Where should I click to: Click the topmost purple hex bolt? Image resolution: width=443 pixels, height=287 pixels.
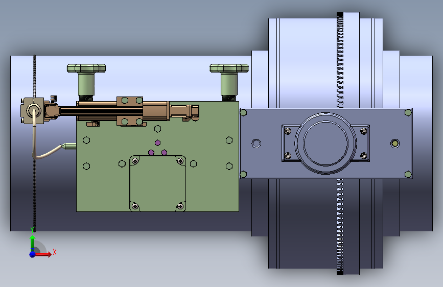coord(158,143)
